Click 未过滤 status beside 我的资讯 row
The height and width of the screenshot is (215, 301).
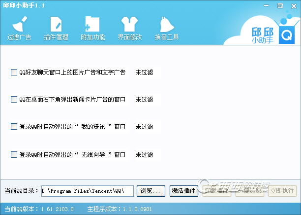(x=145, y=126)
